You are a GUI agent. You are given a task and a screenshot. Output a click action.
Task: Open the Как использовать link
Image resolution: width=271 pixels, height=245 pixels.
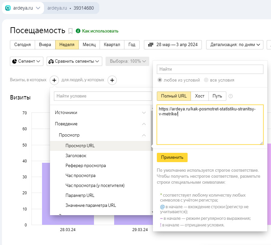pos(100,31)
